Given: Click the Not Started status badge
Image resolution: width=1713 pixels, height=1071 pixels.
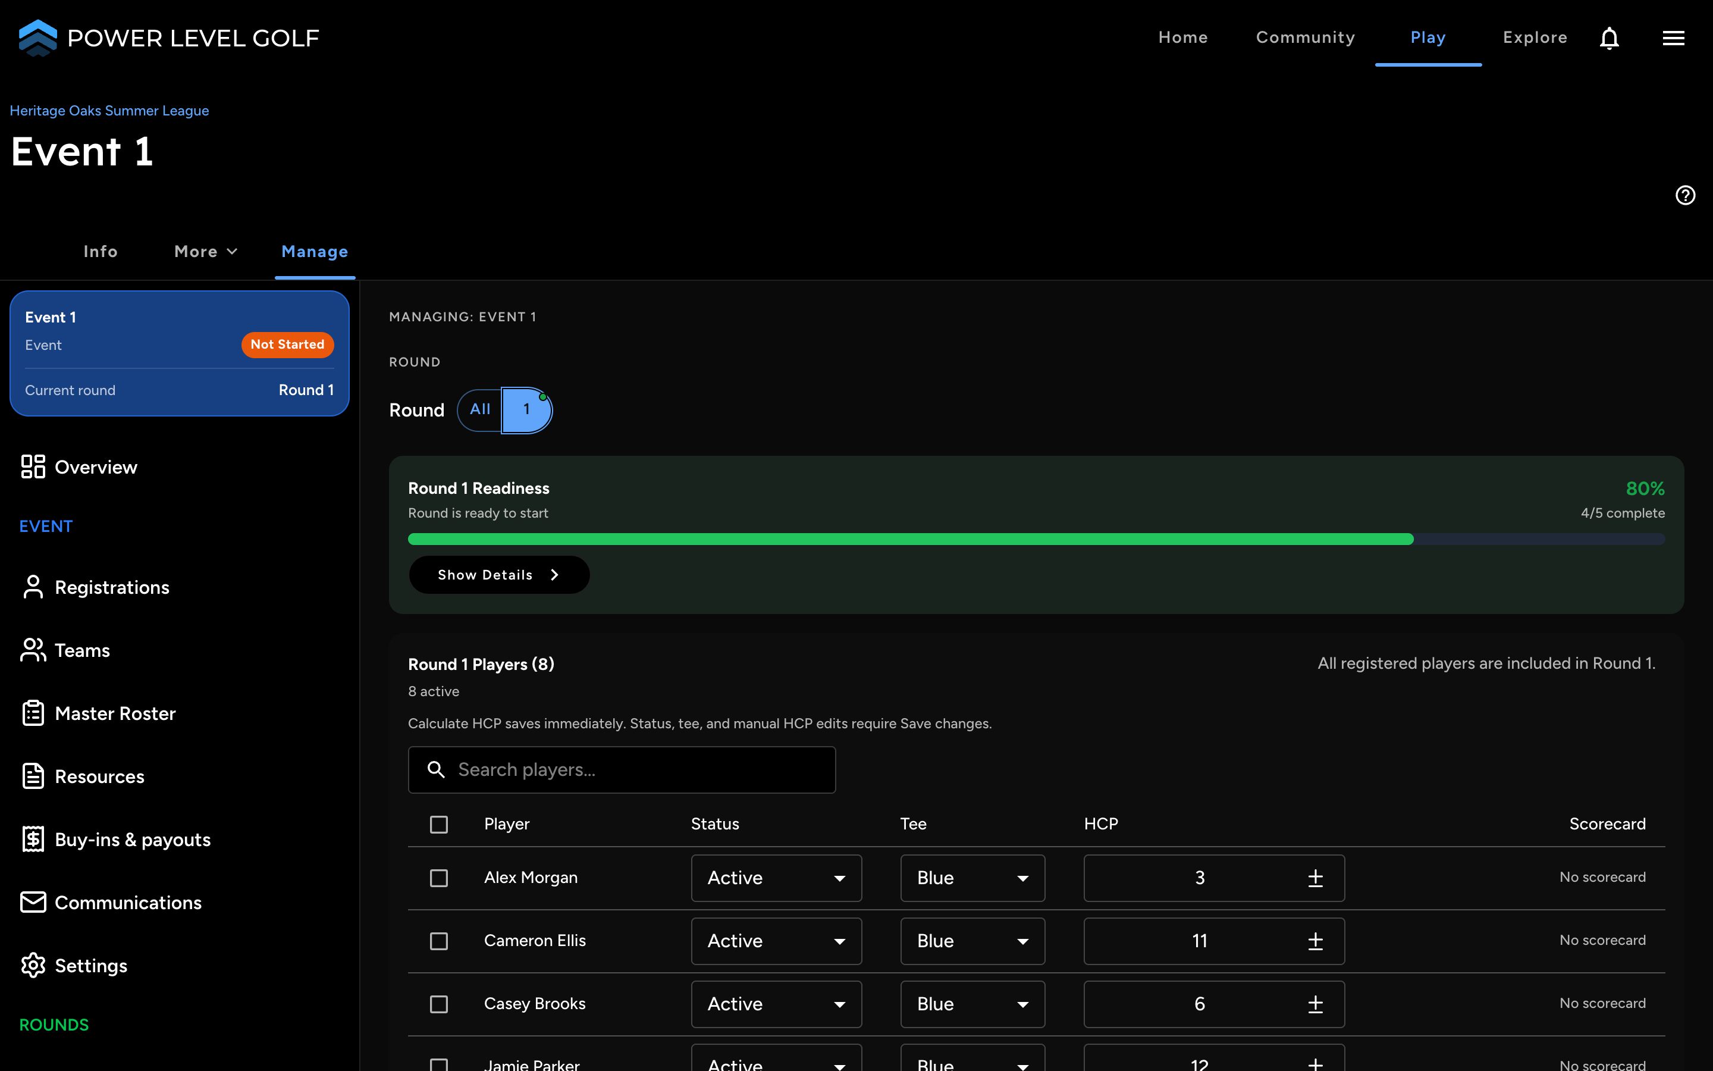Looking at the screenshot, I should click(287, 345).
